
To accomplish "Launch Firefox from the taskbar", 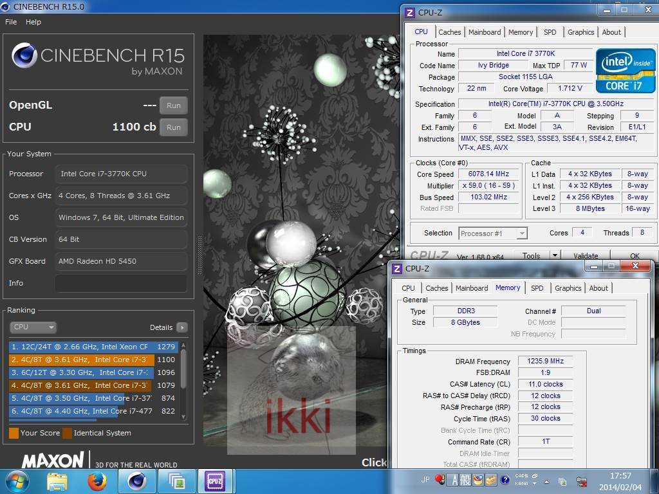I will [97, 481].
